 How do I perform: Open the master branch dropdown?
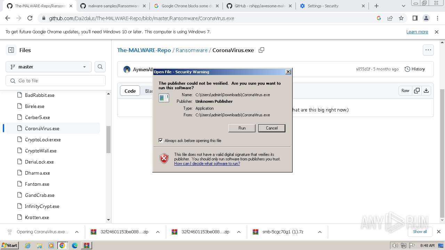pyautogui.click(x=49, y=67)
